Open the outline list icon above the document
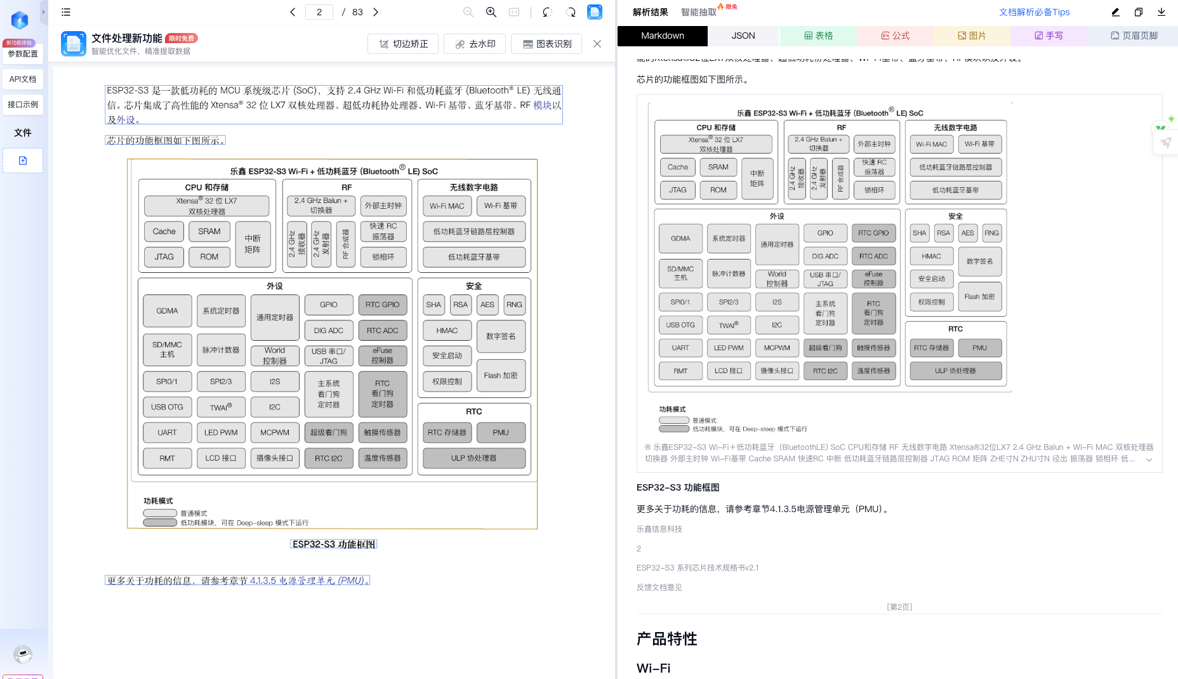Image resolution: width=1178 pixels, height=679 pixels. [x=66, y=12]
